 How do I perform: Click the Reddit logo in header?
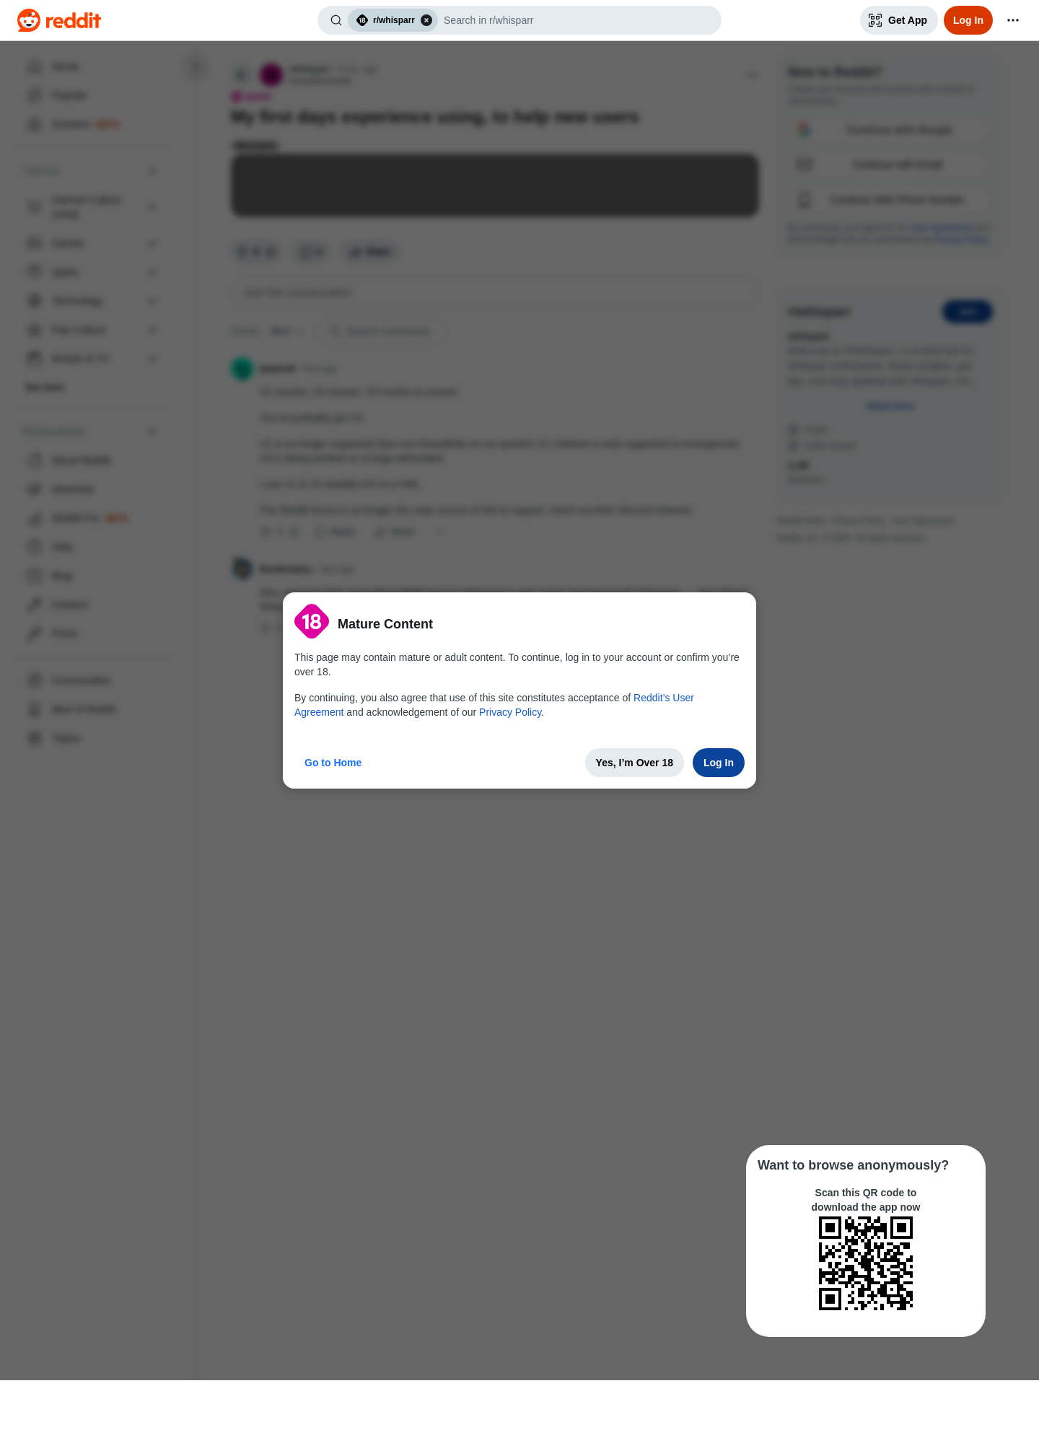59,20
